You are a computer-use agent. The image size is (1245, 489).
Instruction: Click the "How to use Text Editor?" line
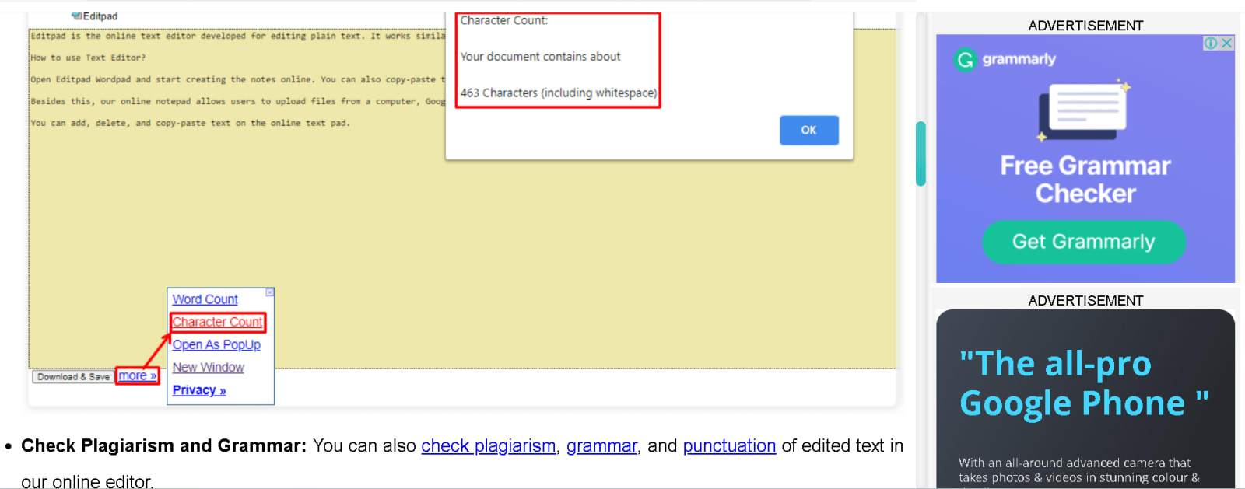tap(88, 58)
